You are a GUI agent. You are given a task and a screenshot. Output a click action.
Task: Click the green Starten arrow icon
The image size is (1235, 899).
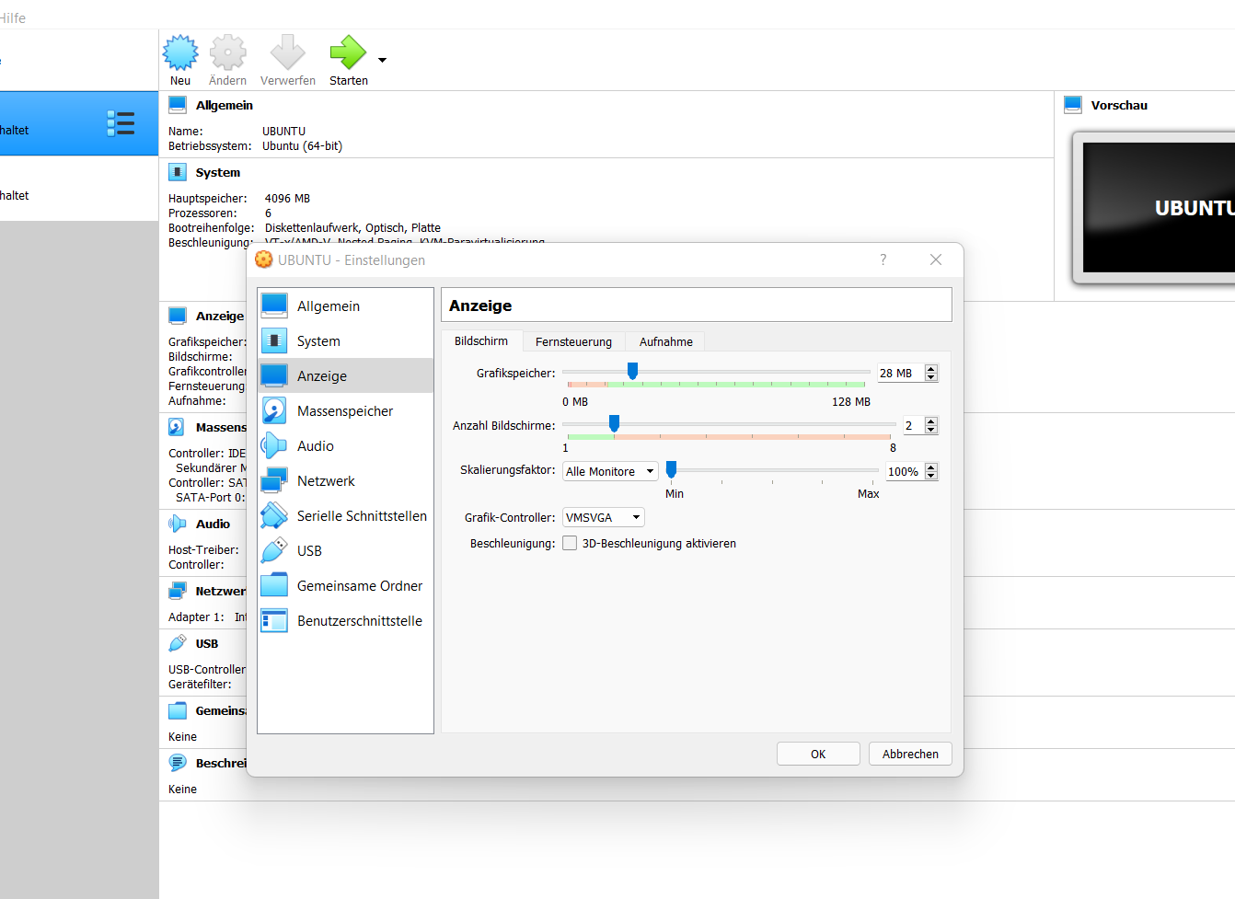[348, 52]
